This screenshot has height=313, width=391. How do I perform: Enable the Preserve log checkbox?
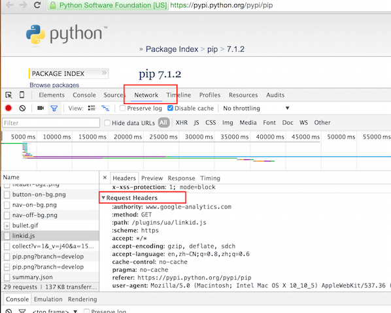point(122,108)
